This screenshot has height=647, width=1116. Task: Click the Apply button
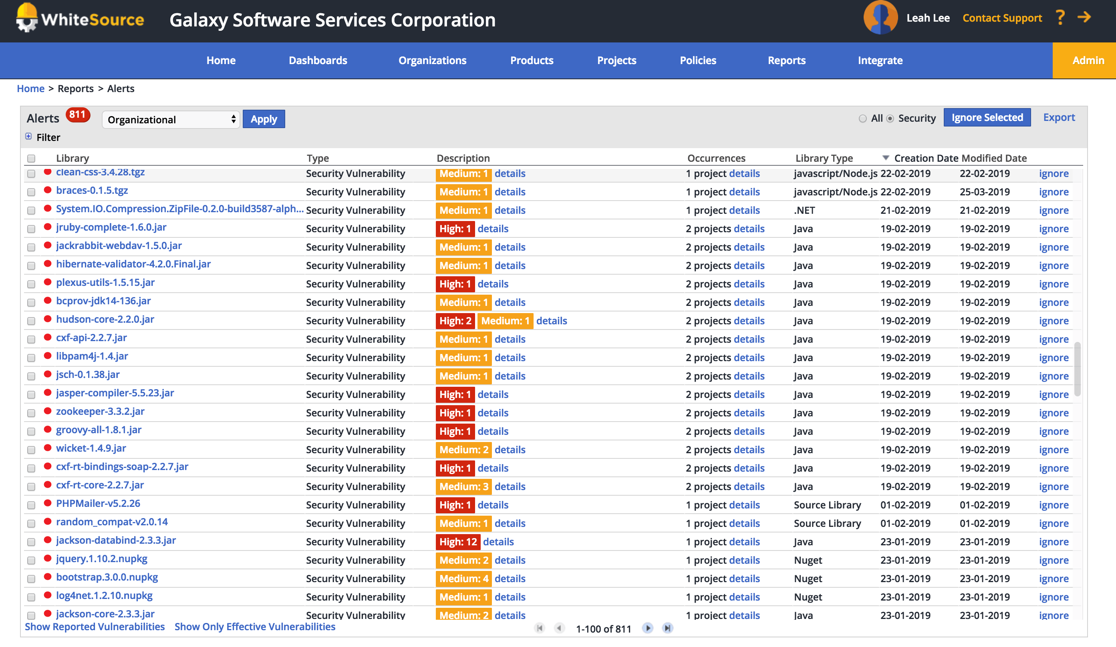click(x=264, y=119)
